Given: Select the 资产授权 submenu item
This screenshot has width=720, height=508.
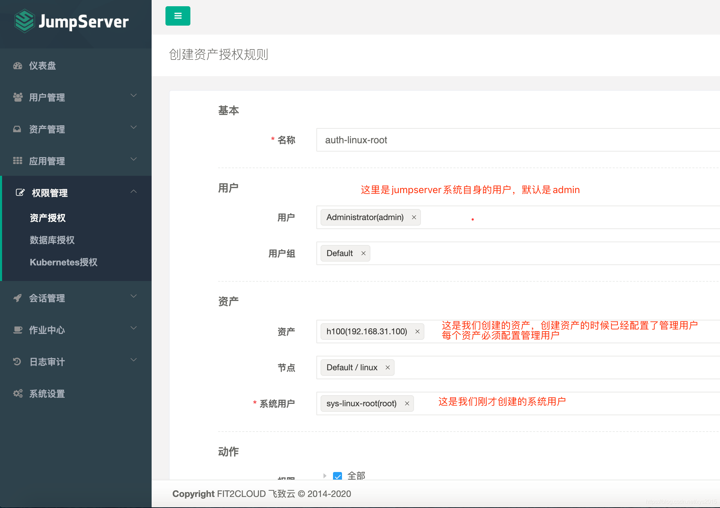Looking at the screenshot, I should pyautogui.click(x=48, y=218).
